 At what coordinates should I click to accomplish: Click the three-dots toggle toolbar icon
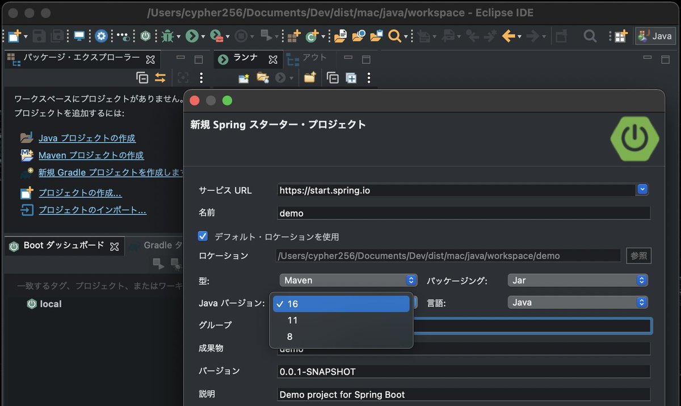(x=123, y=36)
